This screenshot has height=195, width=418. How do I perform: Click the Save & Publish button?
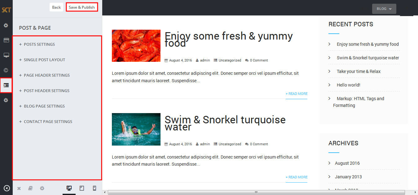[82, 7]
